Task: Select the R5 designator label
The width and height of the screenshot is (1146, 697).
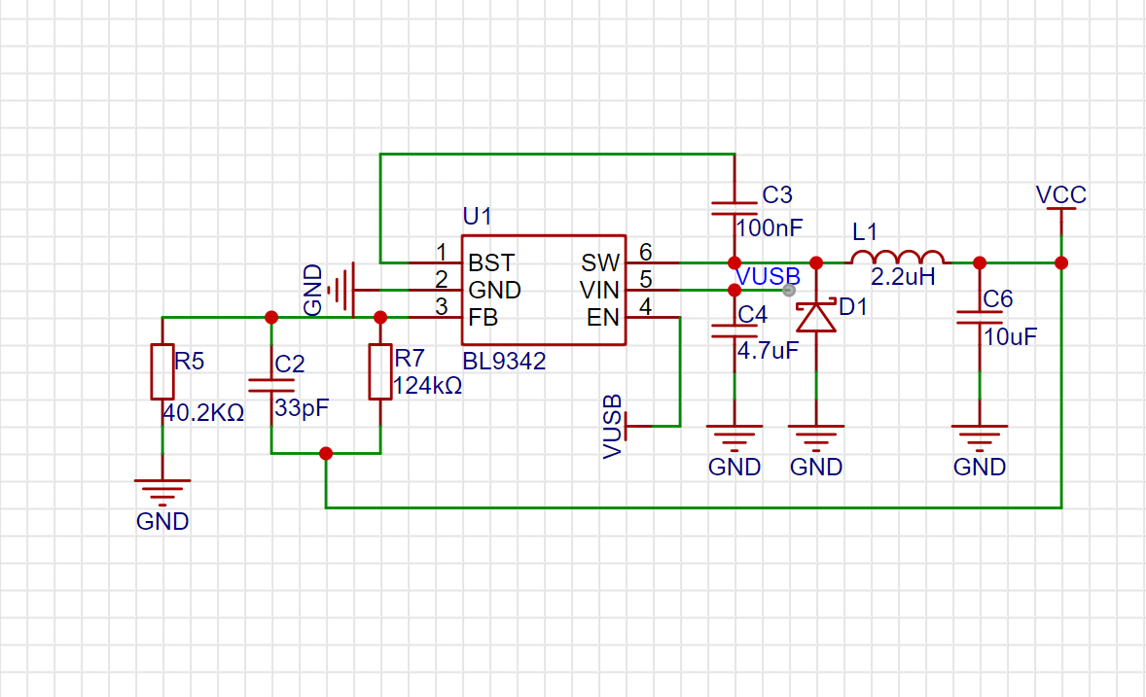Action: click(x=190, y=361)
